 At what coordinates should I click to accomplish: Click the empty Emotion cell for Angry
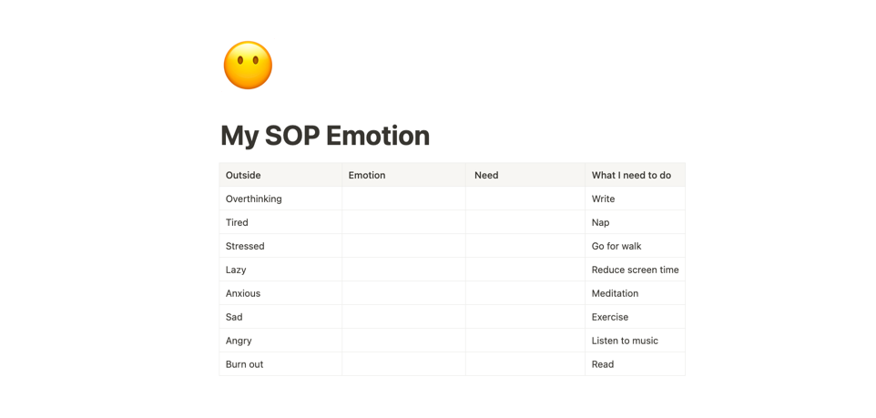point(403,341)
